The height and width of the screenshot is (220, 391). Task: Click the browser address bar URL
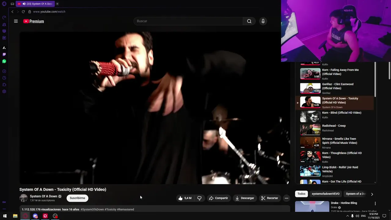click(49, 12)
